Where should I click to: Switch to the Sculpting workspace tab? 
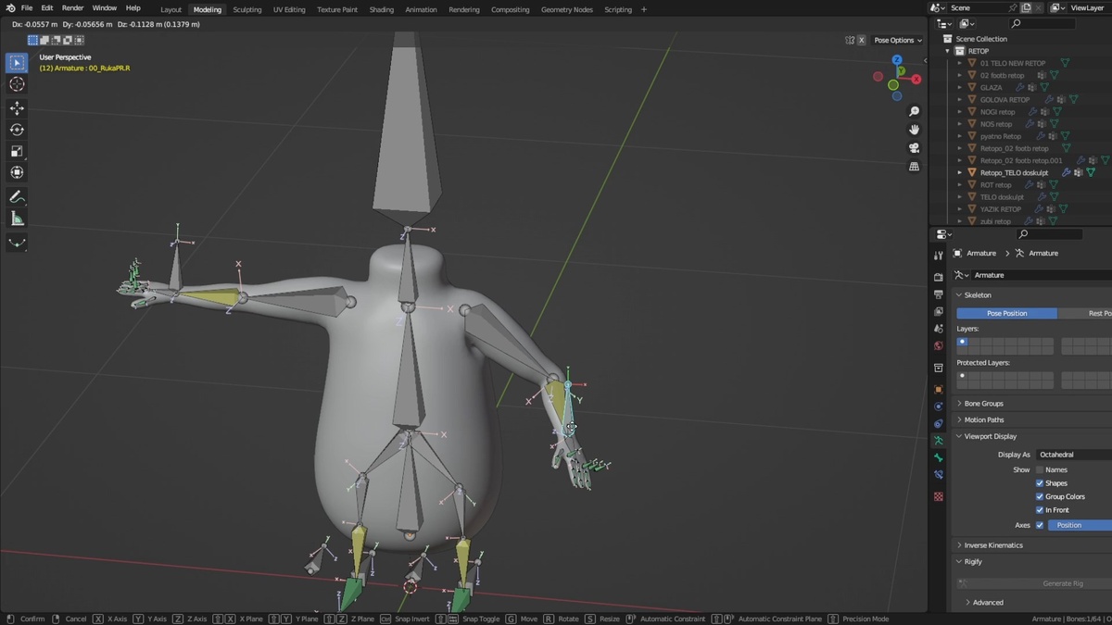246,9
